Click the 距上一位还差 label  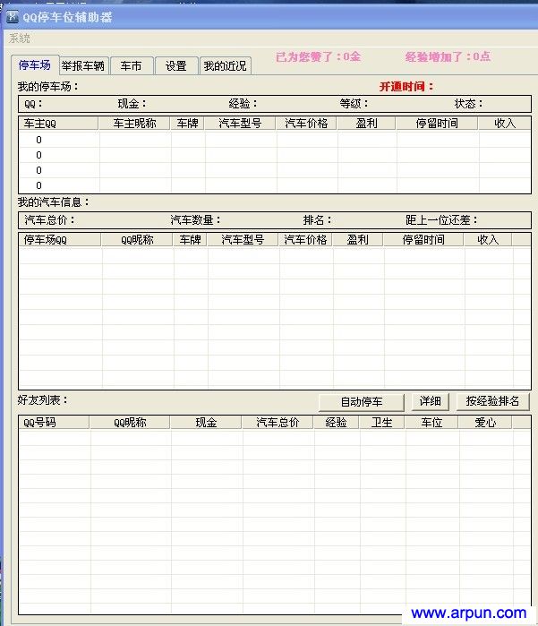[441, 220]
